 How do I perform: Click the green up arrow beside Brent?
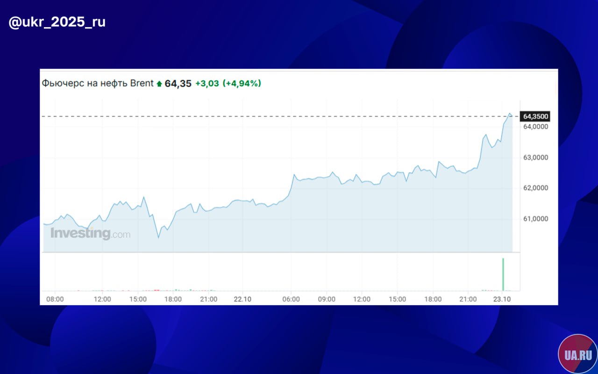(159, 84)
